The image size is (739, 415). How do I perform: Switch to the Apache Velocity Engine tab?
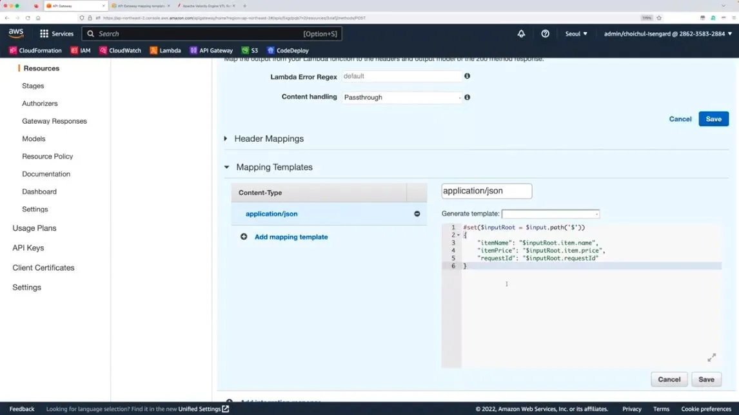pyautogui.click(x=206, y=6)
